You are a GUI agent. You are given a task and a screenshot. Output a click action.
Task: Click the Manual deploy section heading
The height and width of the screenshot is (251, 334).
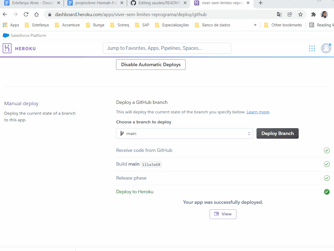coord(21,104)
